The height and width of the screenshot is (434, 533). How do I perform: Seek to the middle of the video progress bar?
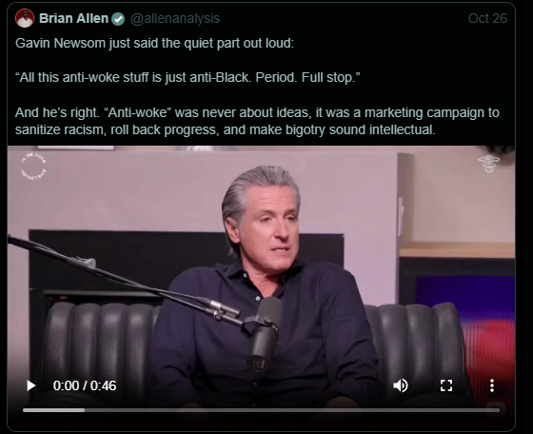pyautogui.click(x=261, y=410)
